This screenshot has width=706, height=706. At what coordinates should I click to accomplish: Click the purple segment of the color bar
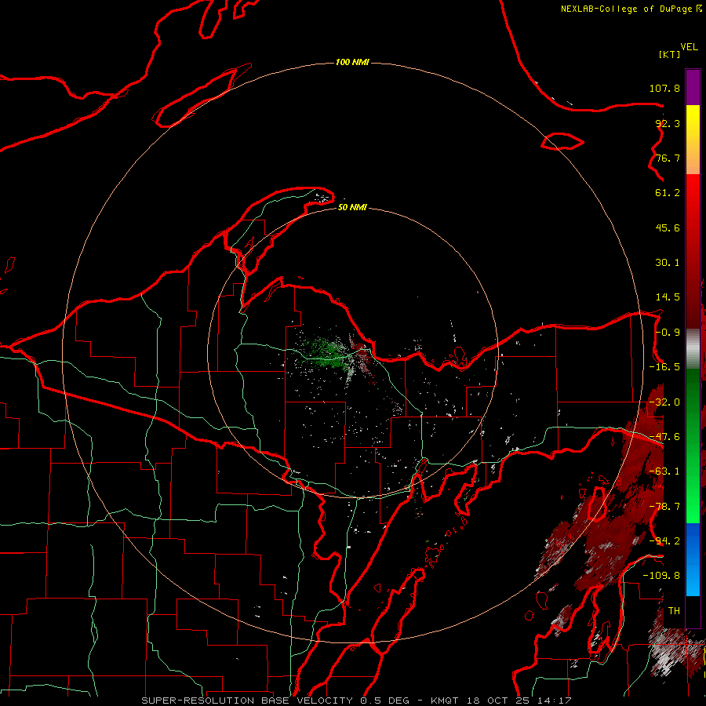tap(693, 87)
